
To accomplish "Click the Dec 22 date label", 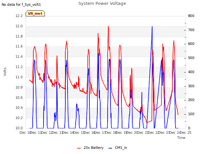I will (154, 133).
